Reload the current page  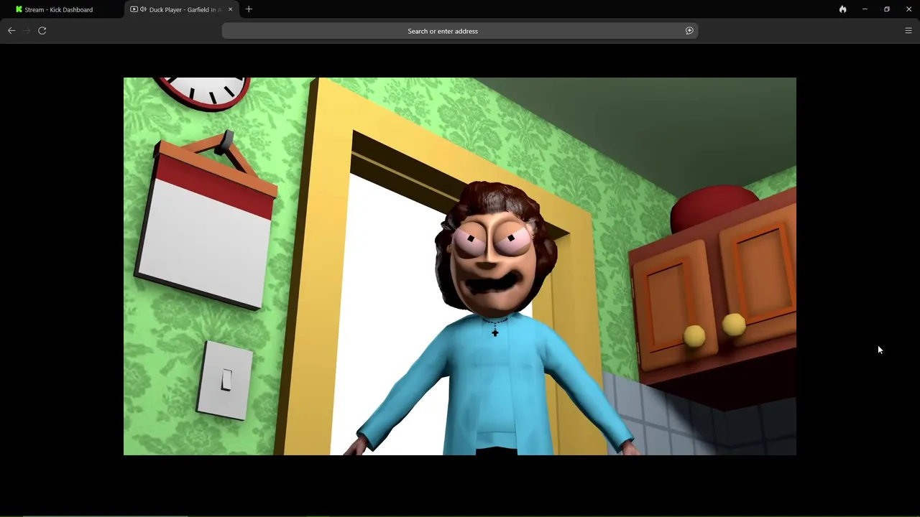coord(42,30)
